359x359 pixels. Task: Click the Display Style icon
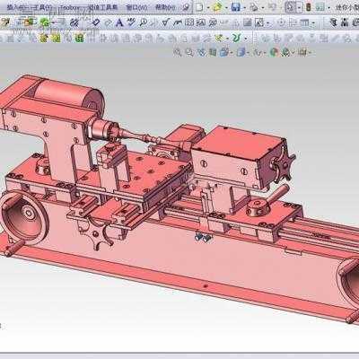[241, 52]
